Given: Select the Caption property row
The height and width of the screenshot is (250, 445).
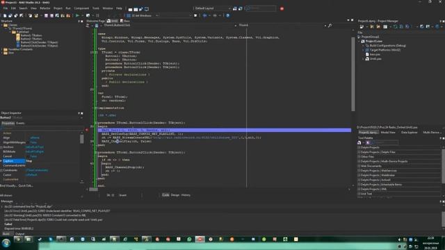Looking at the screenshot, I should [41, 160].
